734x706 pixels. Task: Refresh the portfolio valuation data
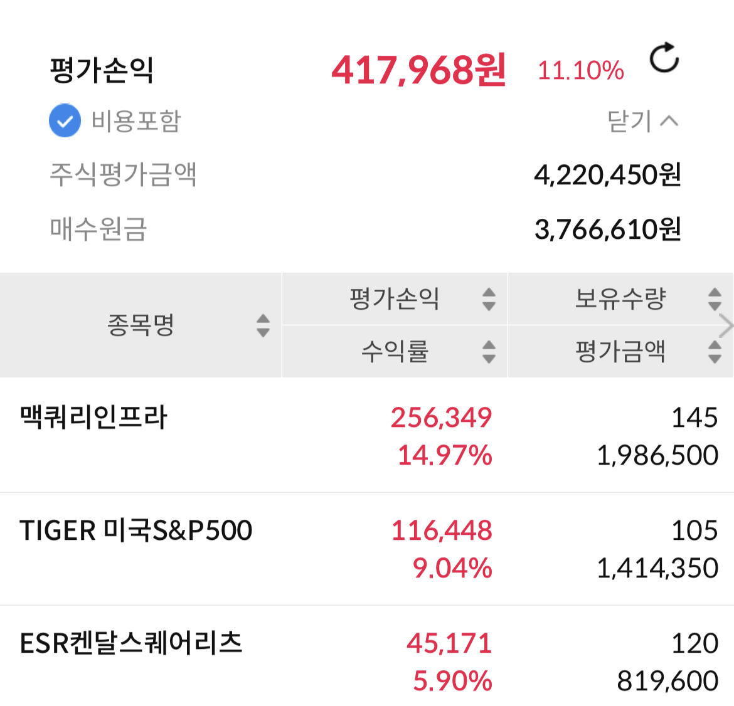(664, 58)
